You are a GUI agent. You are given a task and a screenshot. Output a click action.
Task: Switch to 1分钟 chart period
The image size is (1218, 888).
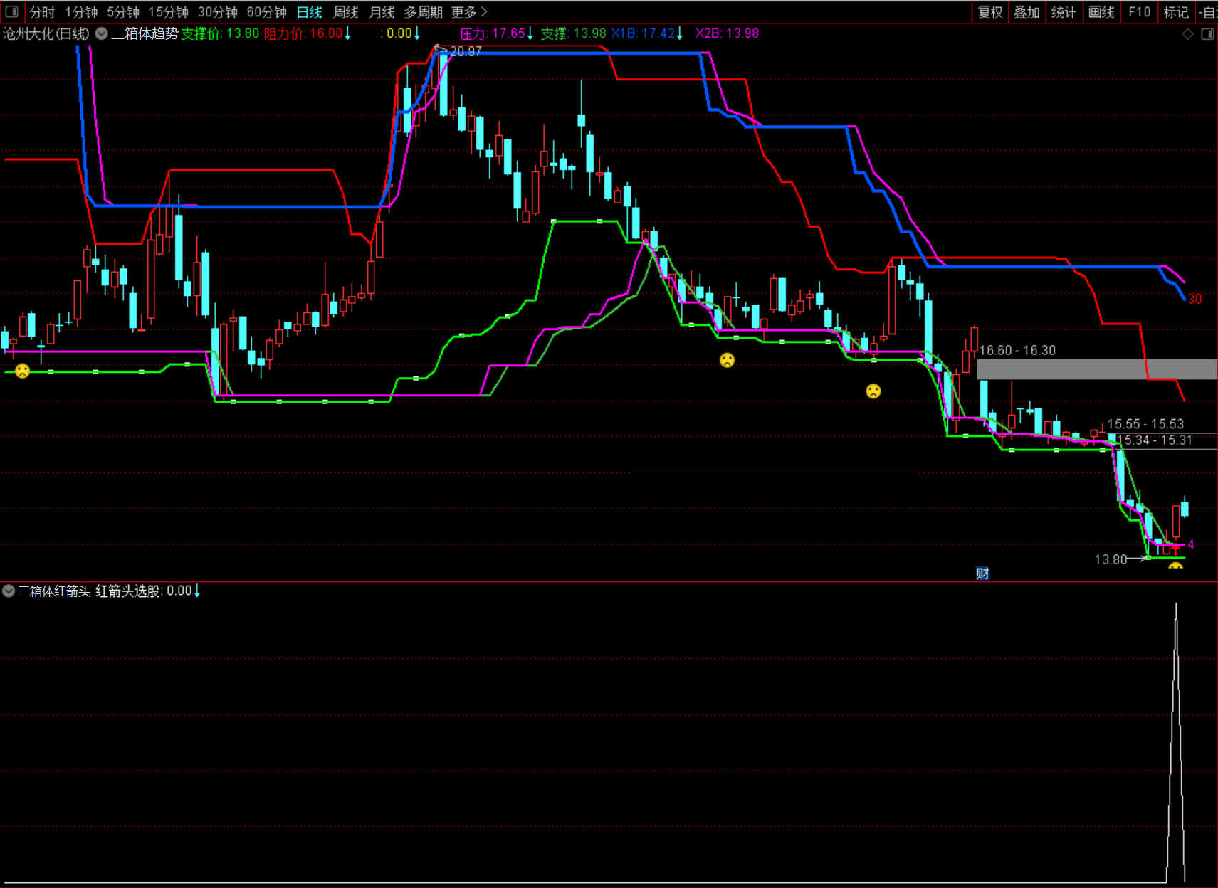point(81,12)
